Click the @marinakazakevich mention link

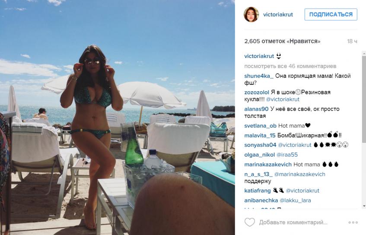(299, 174)
